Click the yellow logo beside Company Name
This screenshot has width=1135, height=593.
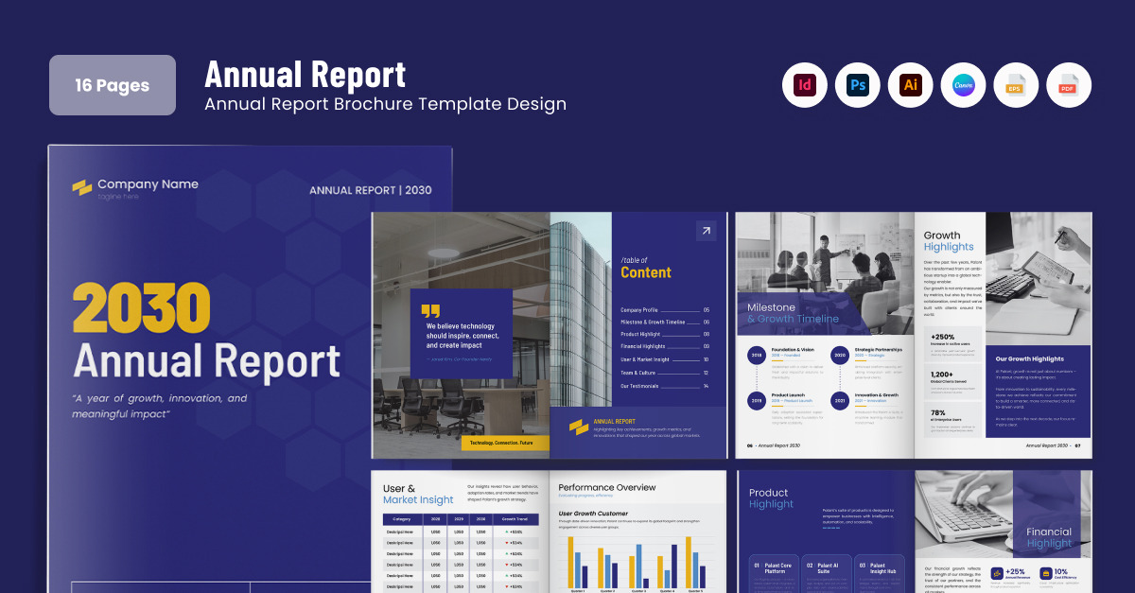click(x=82, y=188)
